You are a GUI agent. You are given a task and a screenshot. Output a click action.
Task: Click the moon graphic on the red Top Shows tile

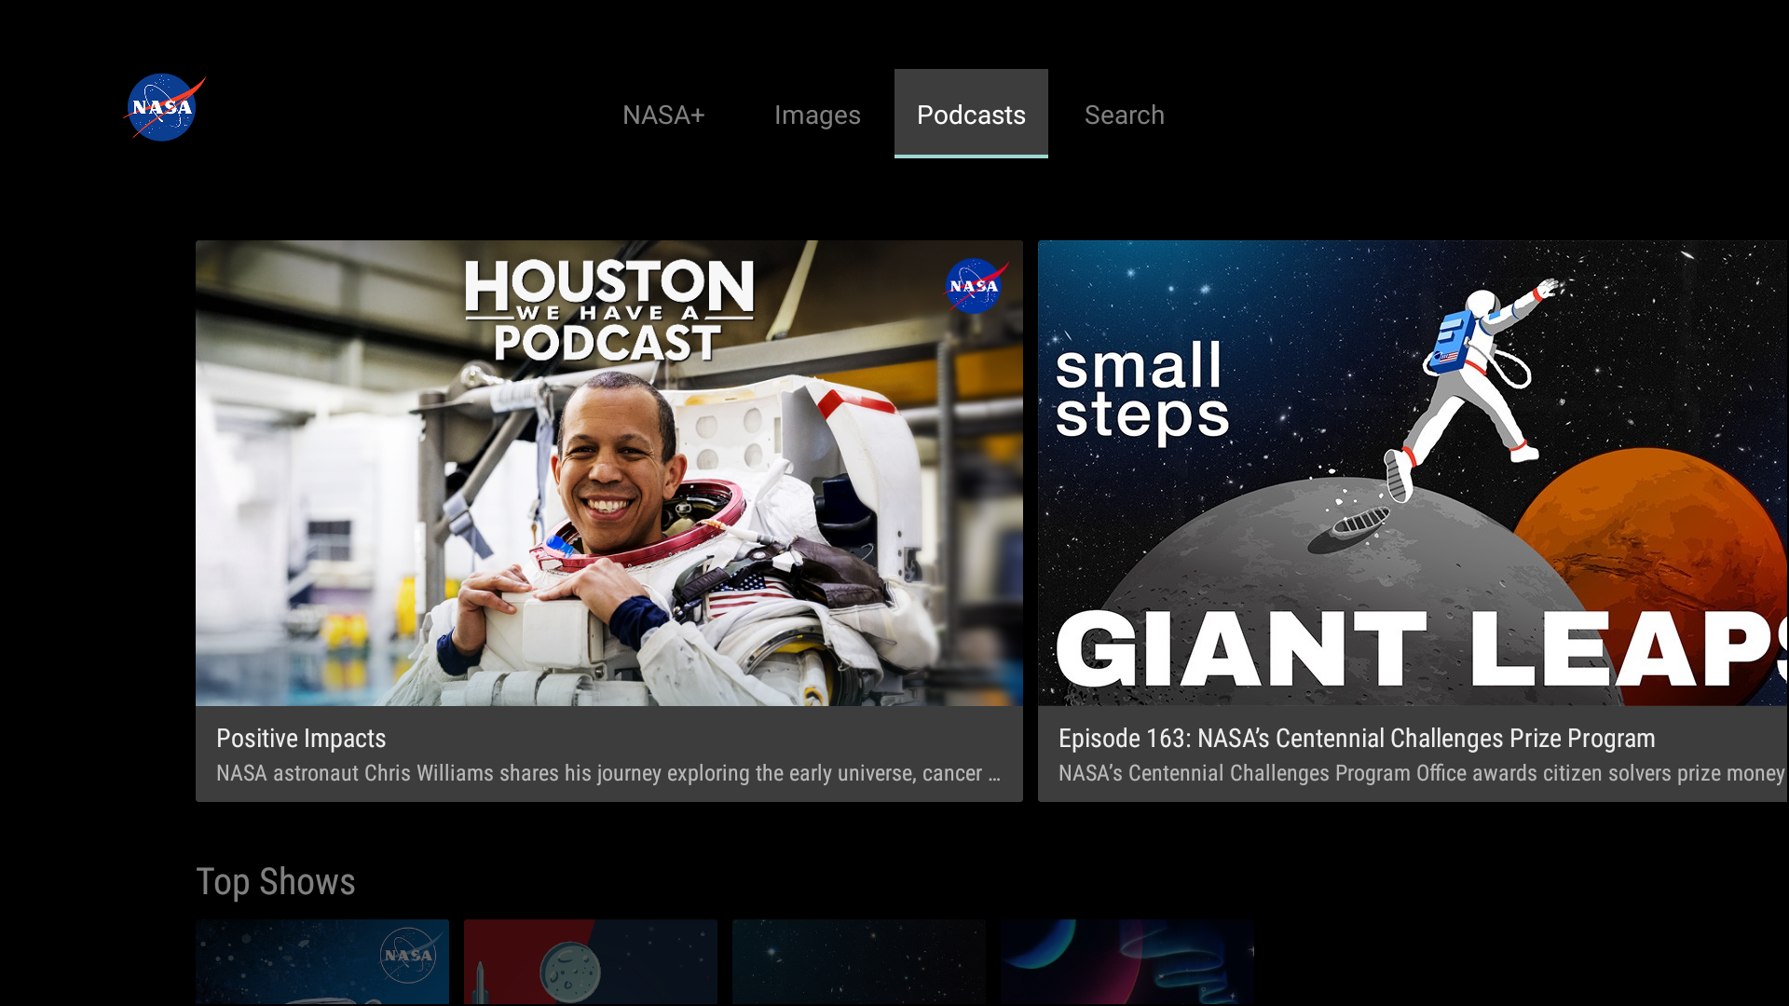[569, 972]
